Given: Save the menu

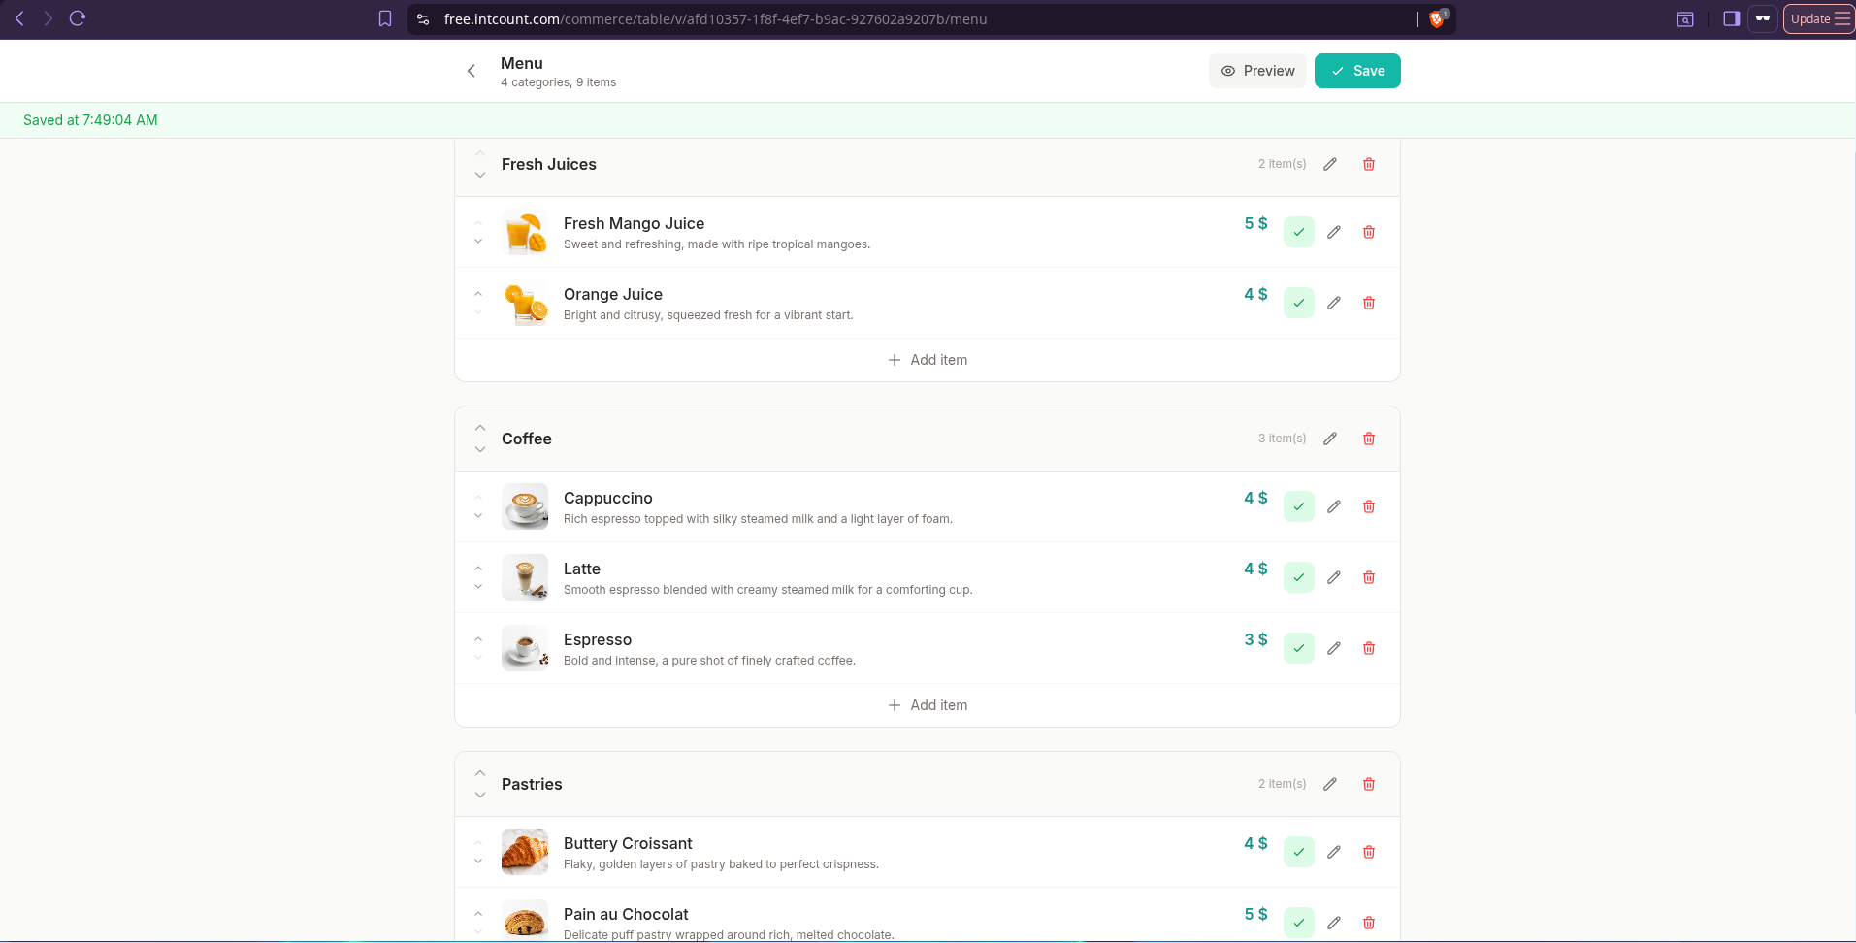Looking at the screenshot, I should pyautogui.click(x=1357, y=71).
